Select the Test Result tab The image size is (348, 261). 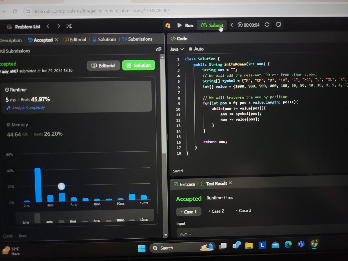point(213,184)
